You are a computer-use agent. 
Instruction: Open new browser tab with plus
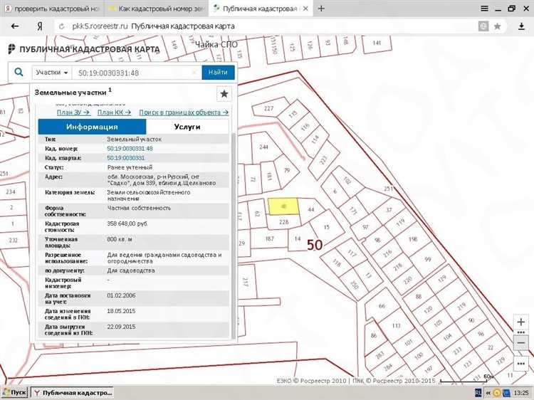tap(321, 8)
